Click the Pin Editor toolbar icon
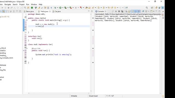Viewport: 175px width, 98px height. tap(126, 8)
